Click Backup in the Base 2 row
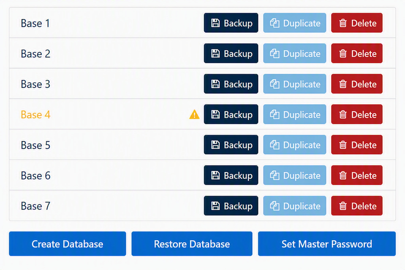Screen dimensions: 405x270 [x=231, y=53]
